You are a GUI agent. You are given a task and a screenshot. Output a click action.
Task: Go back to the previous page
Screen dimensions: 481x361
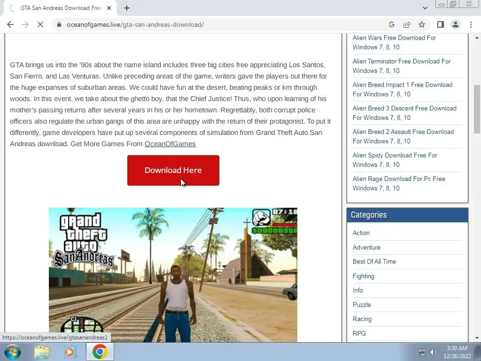coord(10,24)
